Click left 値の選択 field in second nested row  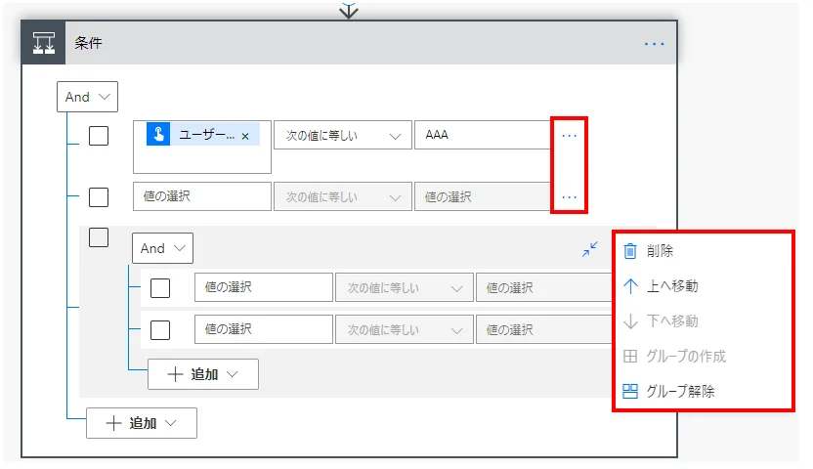[x=264, y=329]
